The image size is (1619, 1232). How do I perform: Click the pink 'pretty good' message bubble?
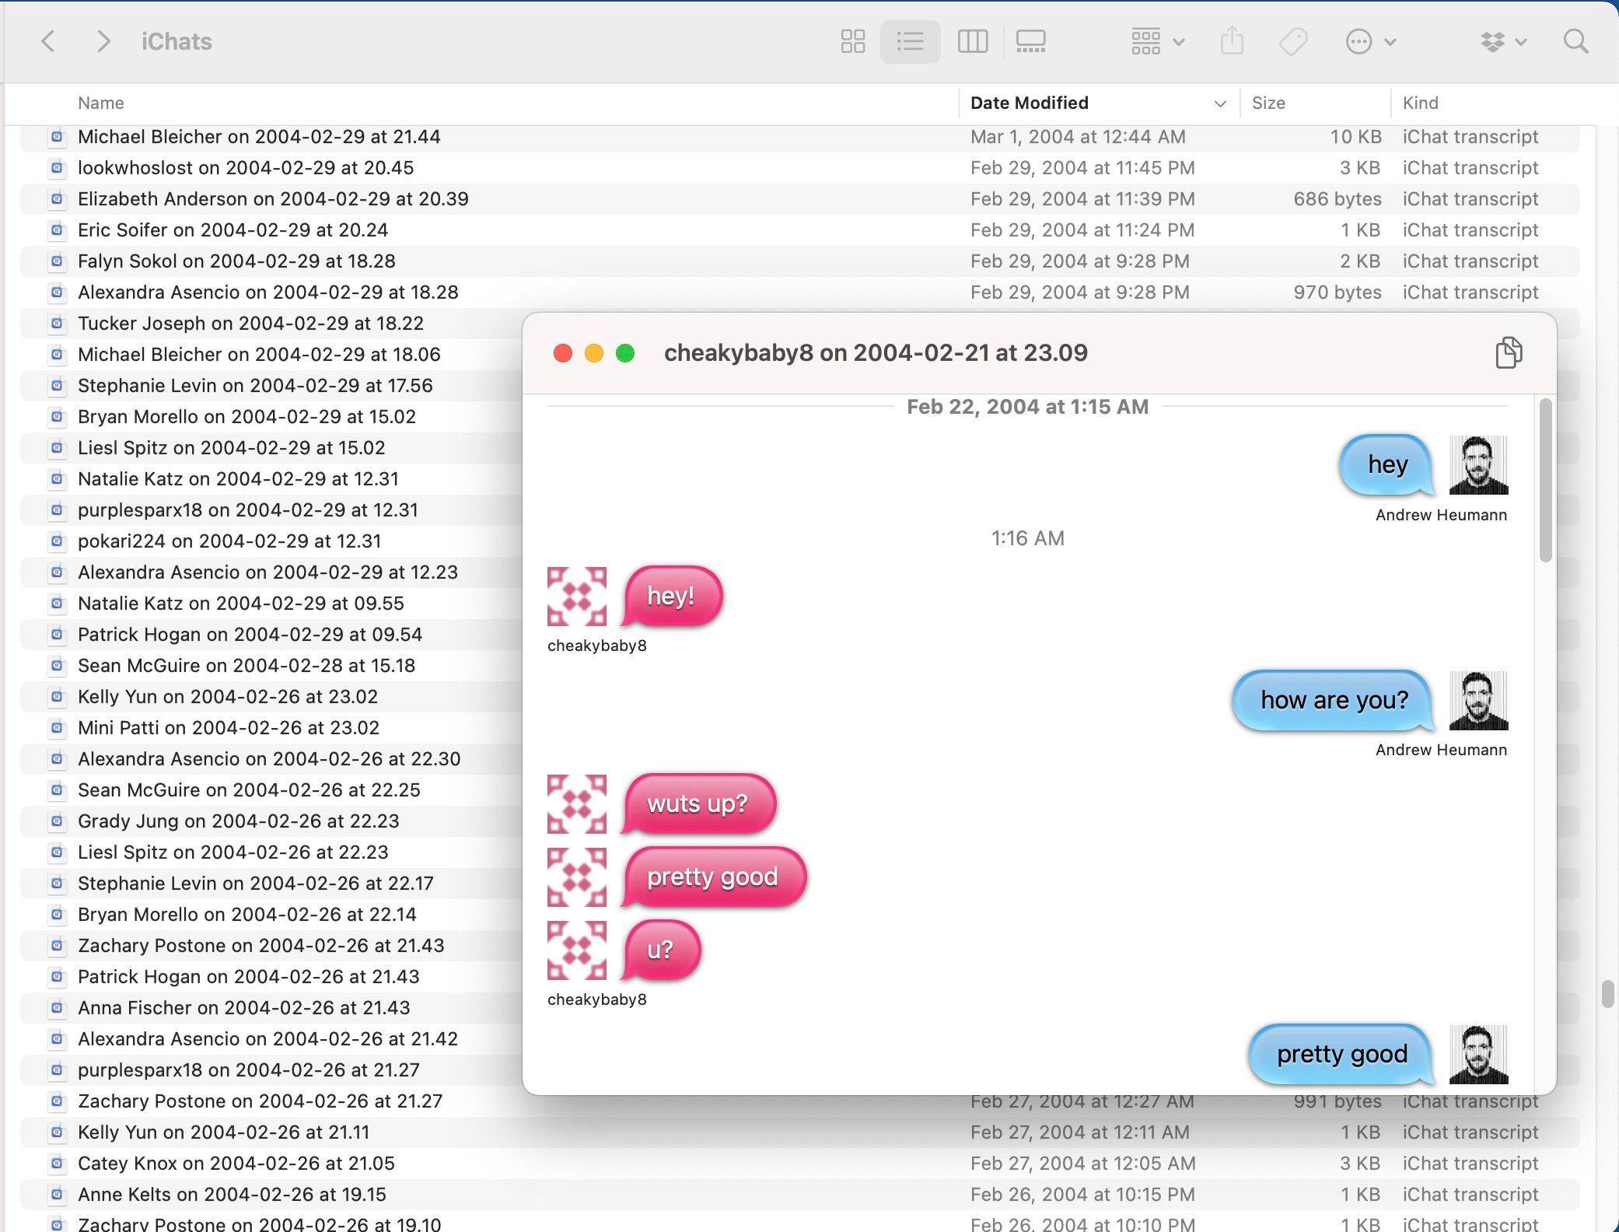pyautogui.click(x=712, y=877)
